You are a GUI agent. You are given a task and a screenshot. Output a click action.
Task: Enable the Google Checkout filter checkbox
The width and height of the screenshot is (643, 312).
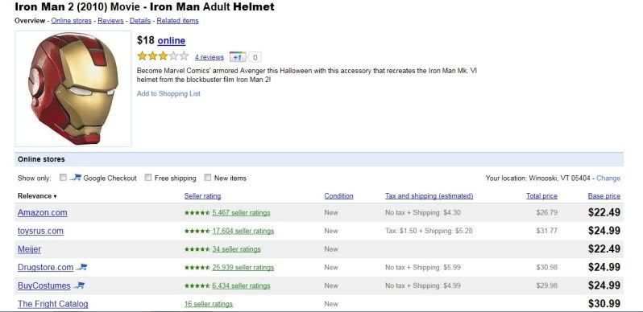pos(63,178)
